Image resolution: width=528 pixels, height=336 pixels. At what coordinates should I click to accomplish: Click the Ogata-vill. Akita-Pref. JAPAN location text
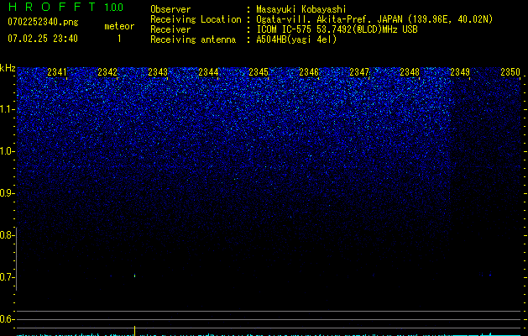click(x=374, y=19)
